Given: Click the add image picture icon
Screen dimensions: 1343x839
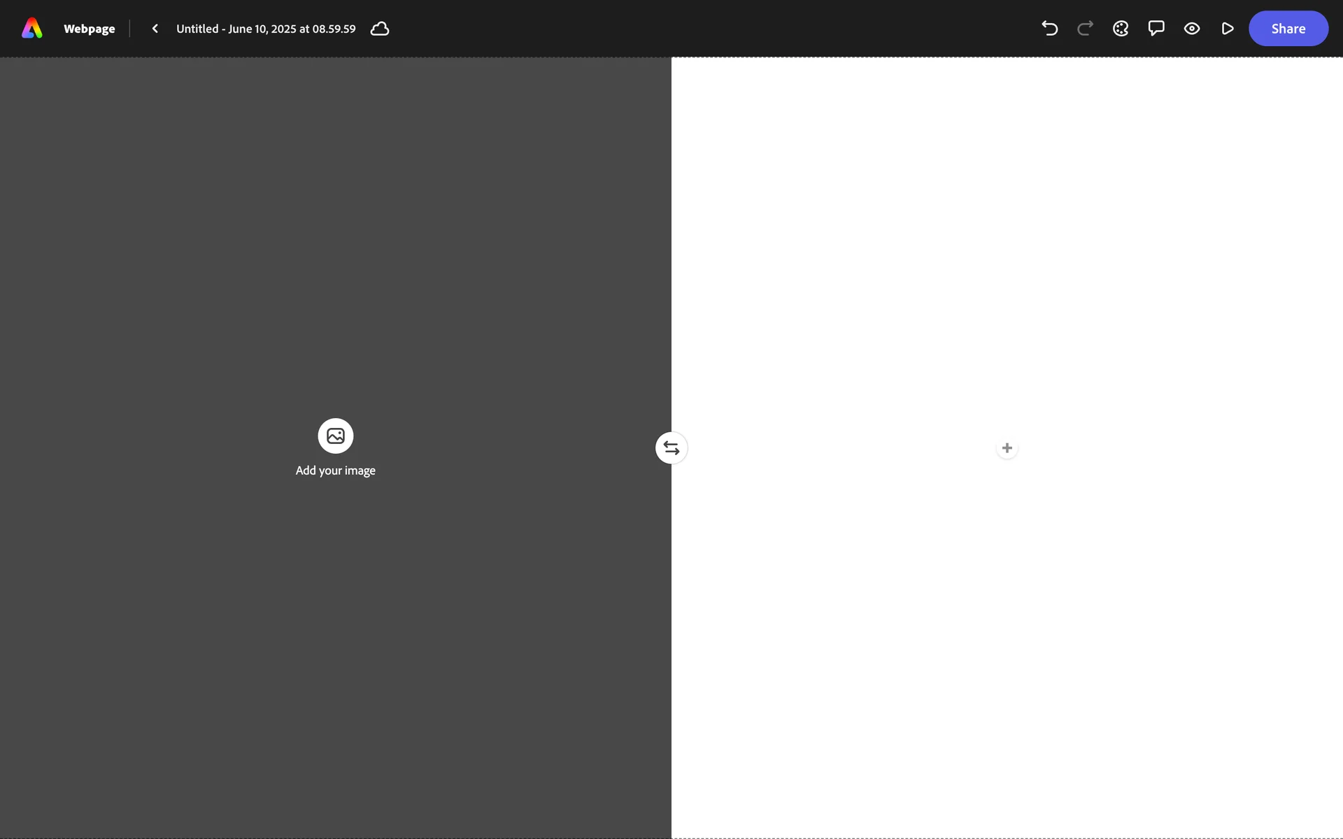Looking at the screenshot, I should [336, 436].
